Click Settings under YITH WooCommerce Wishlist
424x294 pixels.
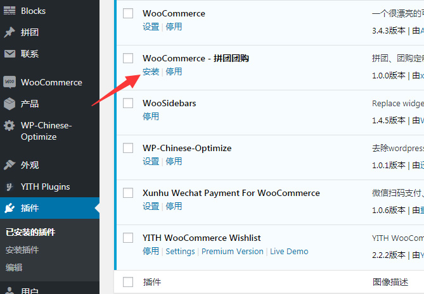tap(180, 252)
